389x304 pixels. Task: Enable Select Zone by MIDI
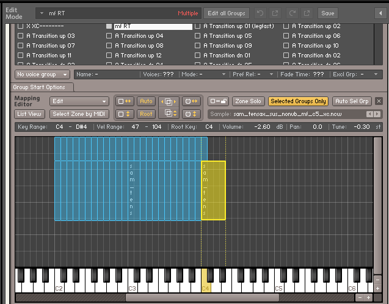coord(79,114)
